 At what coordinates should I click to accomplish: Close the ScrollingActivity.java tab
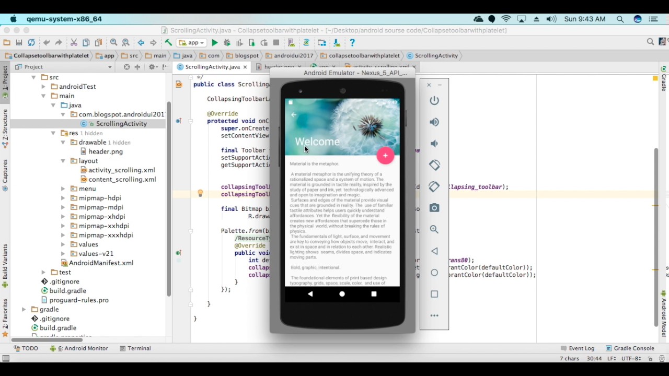click(245, 67)
